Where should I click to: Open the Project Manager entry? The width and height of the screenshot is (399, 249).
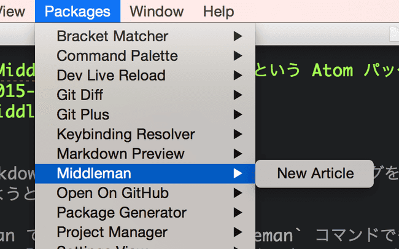click(112, 232)
